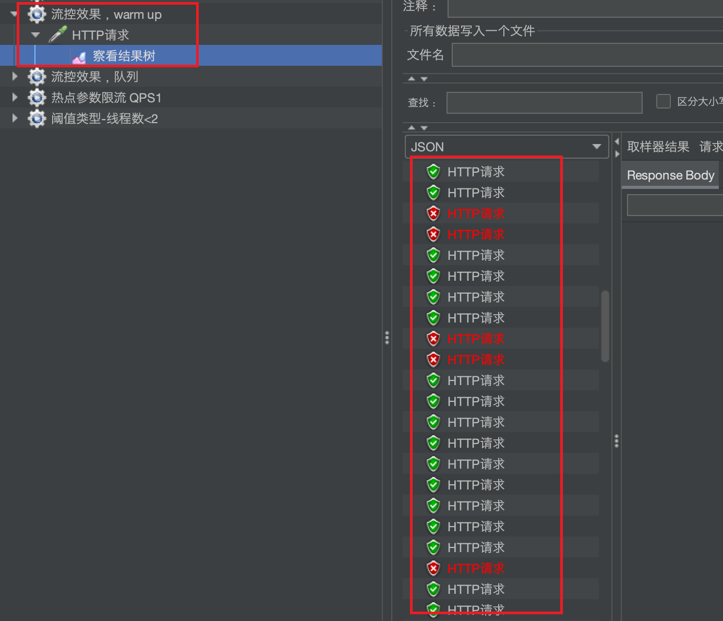Select the first HTTP请求 result in list
This screenshot has height=621, width=723.
coord(476,172)
